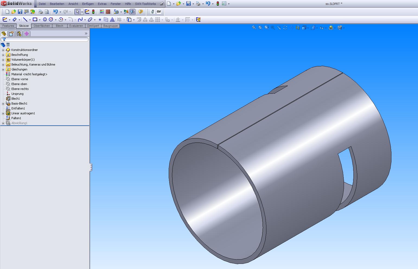Open the ConfigurationManager tab icon
This screenshot has height=269, width=418.
click(19, 34)
